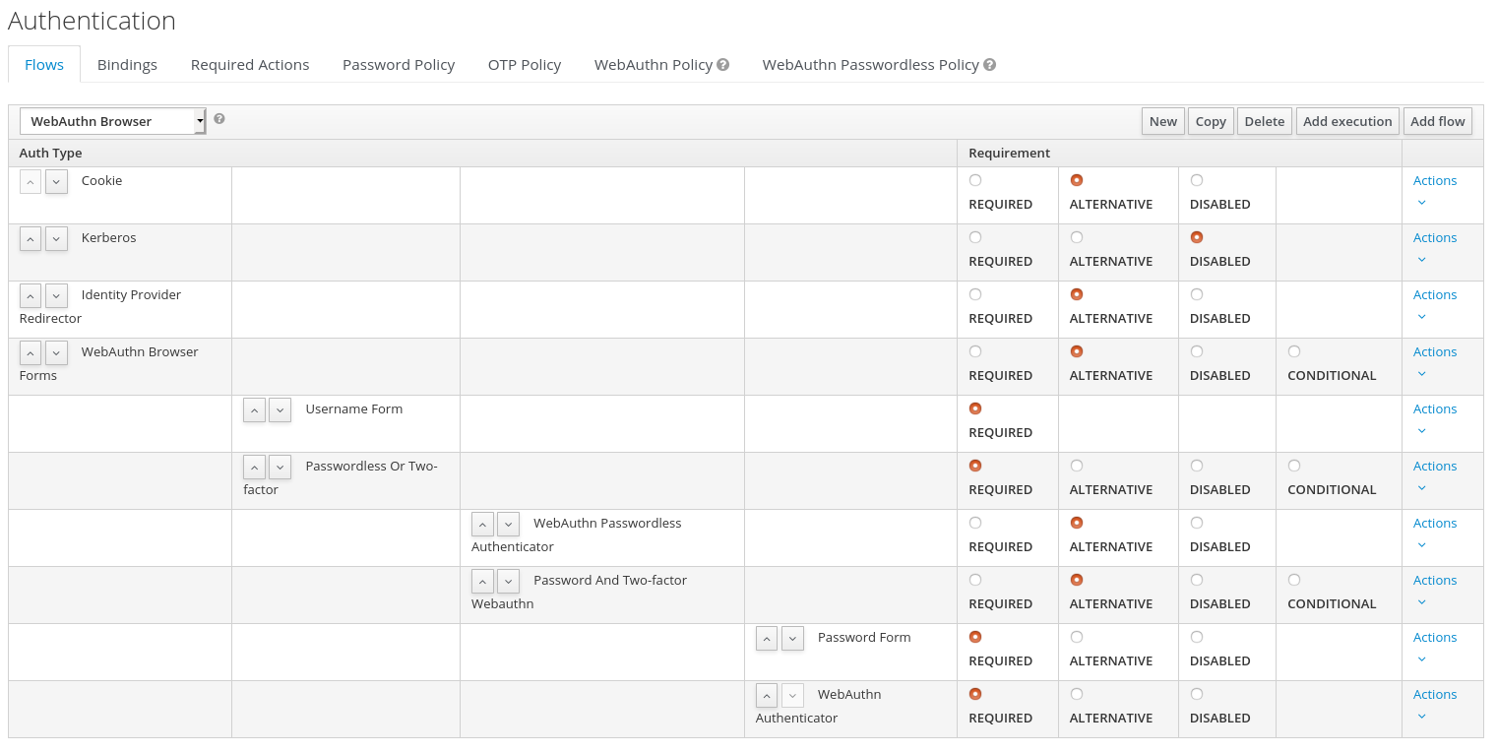
Task: Move WebAuthn Passwordless Authenticator down
Action: [x=508, y=524]
